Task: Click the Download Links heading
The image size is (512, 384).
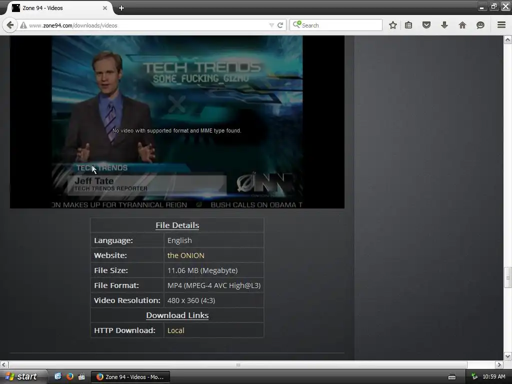Action: (177, 315)
